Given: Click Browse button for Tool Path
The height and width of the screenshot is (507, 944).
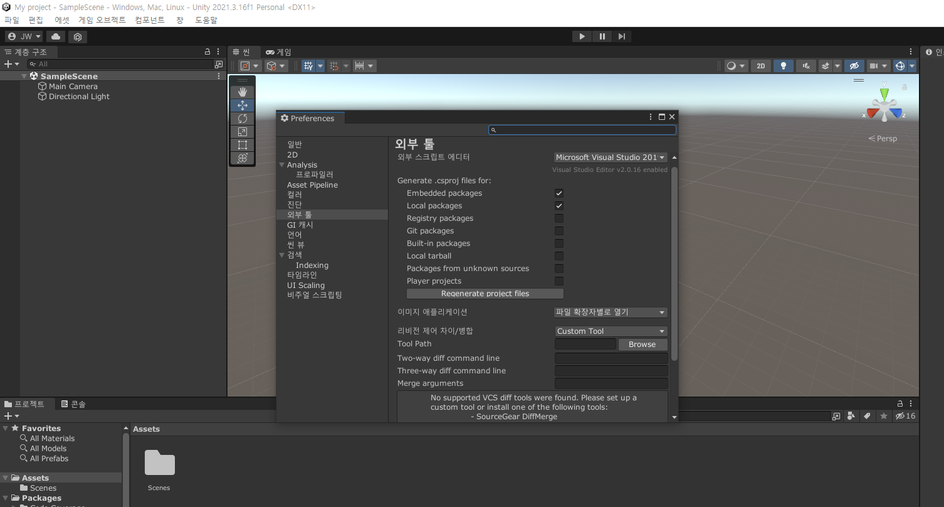Looking at the screenshot, I should [x=642, y=344].
